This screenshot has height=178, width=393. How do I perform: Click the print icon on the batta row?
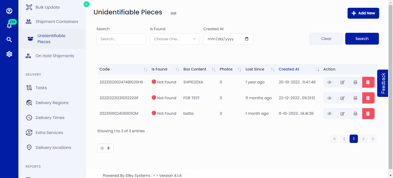click(x=355, y=113)
